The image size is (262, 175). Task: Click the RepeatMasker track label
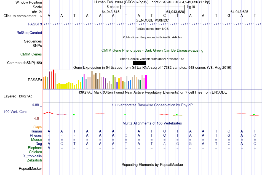coord(30,168)
